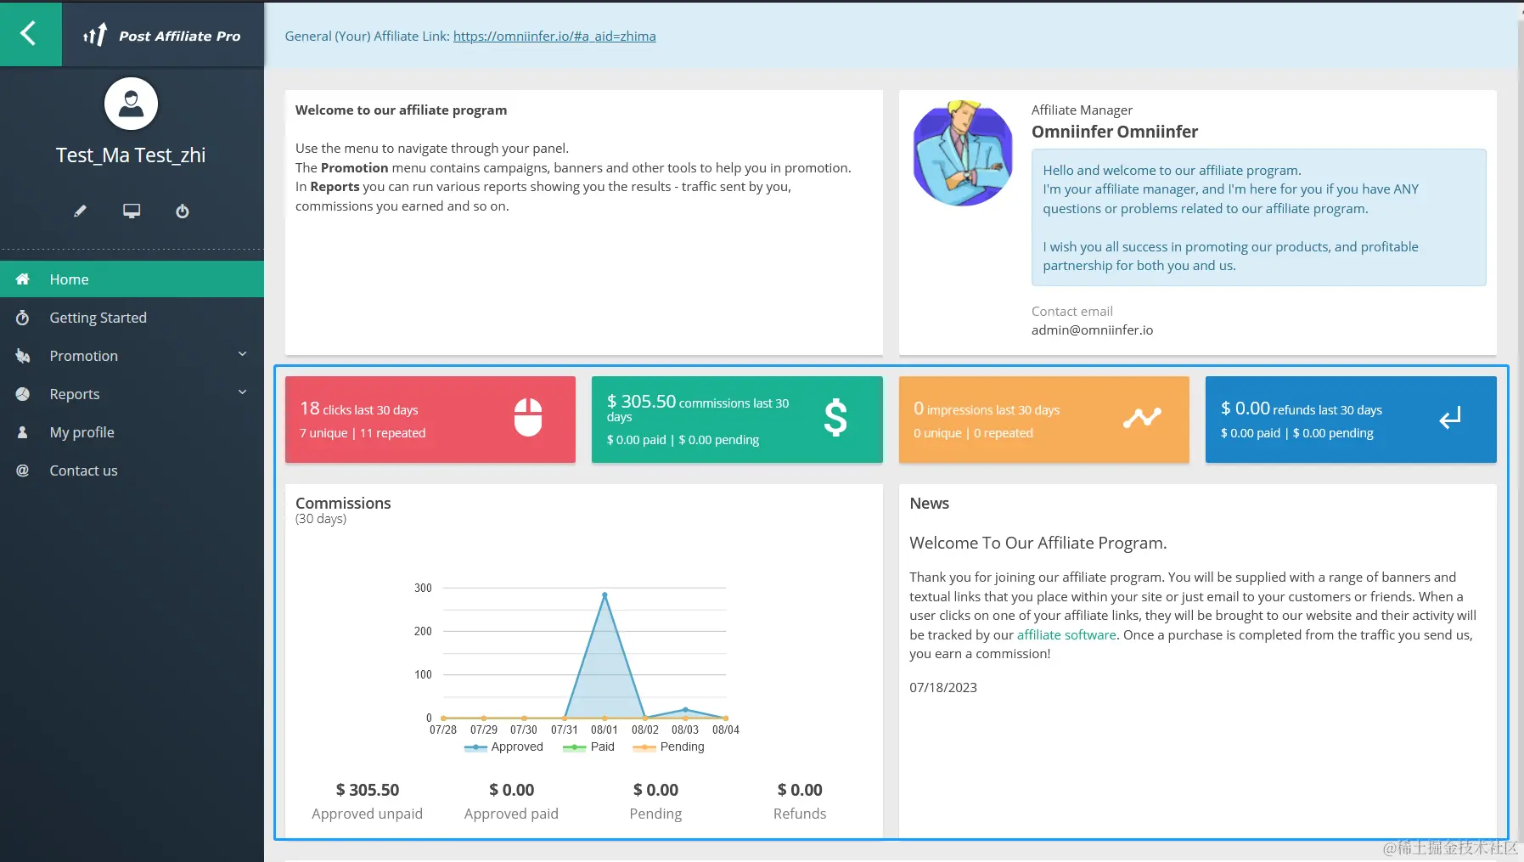Click the Post Affiliate Pro logo
Viewport: 1524px width, 862px height.
click(x=162, y=35)
